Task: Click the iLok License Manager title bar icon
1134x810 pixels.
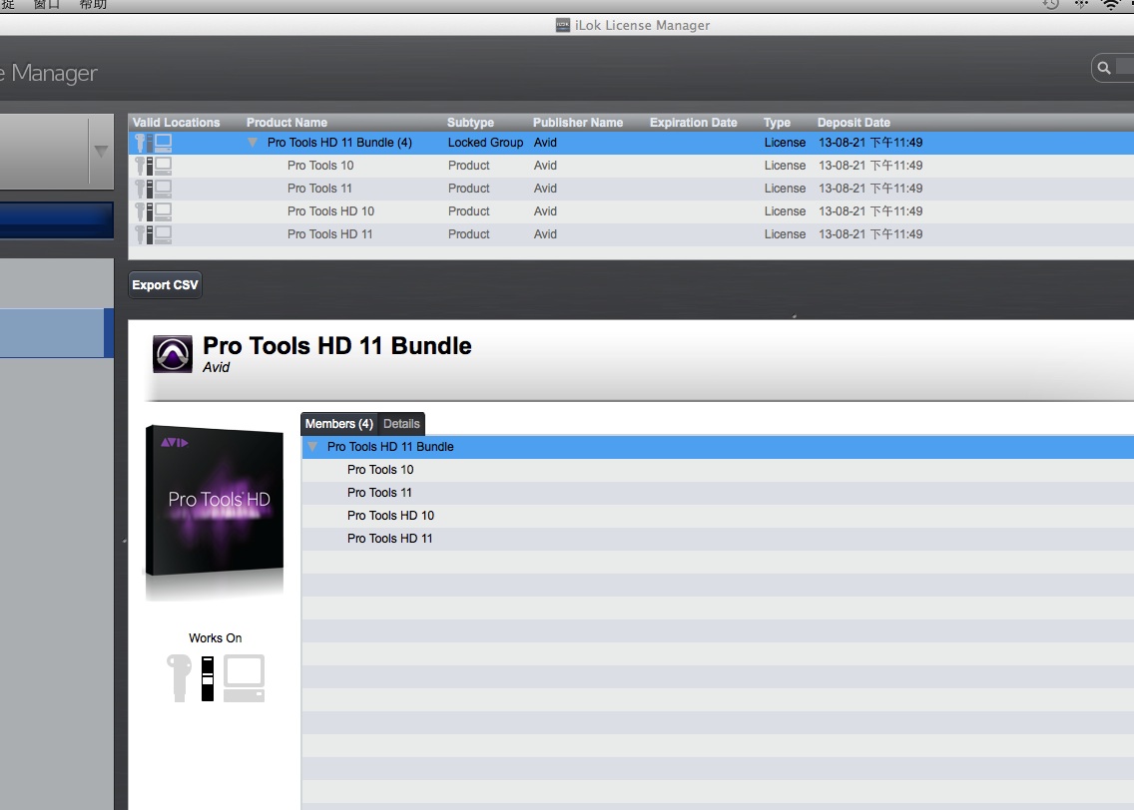Action: pos(563,25)
